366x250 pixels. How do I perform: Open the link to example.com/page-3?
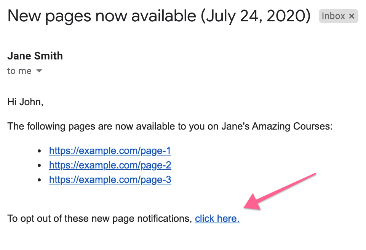click(110, 179)
